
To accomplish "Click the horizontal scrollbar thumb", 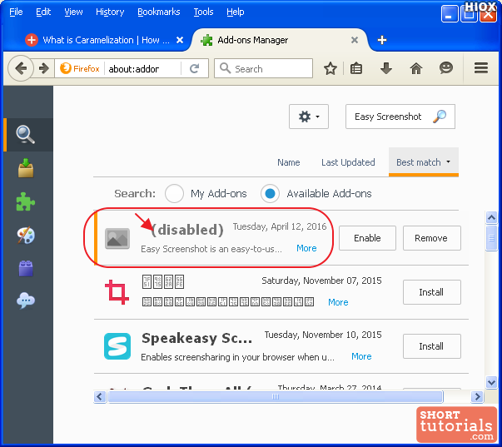I will click(276, 397).
